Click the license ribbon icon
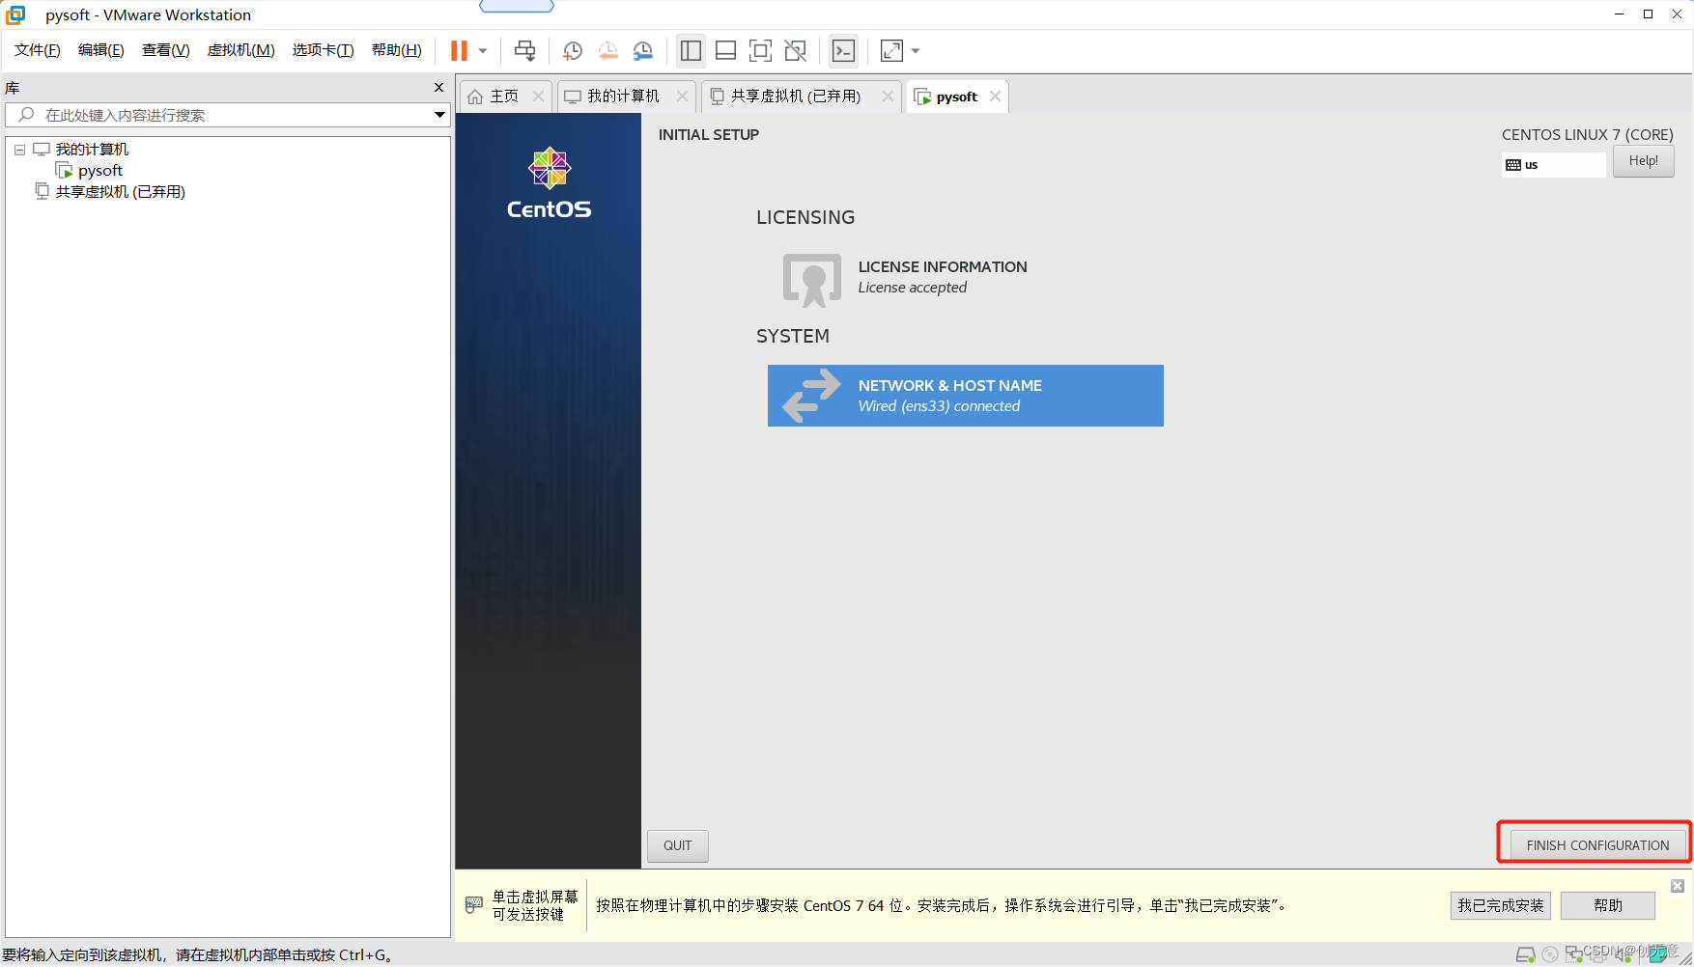 point(811,280)
